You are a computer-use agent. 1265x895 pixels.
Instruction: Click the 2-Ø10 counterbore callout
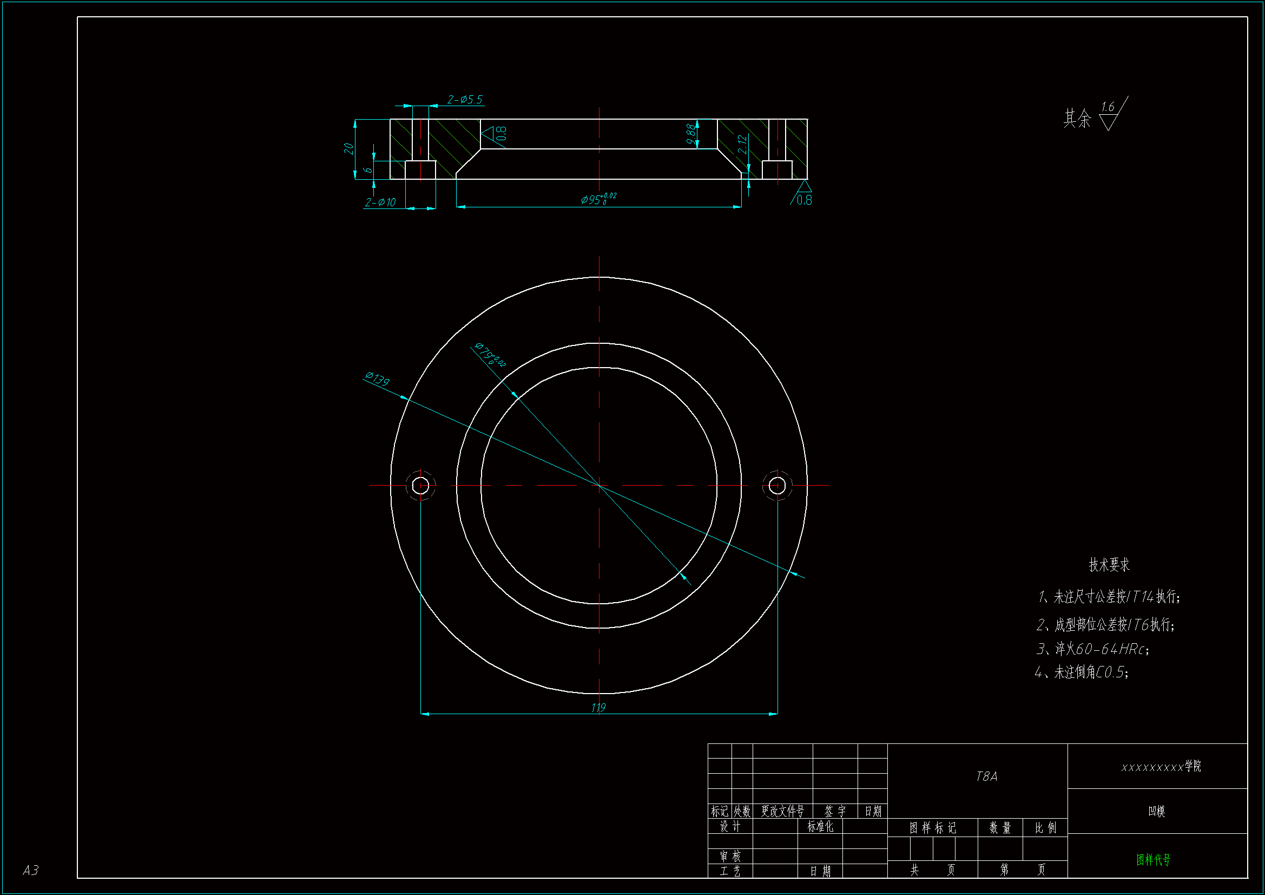(x=380, y=202)
